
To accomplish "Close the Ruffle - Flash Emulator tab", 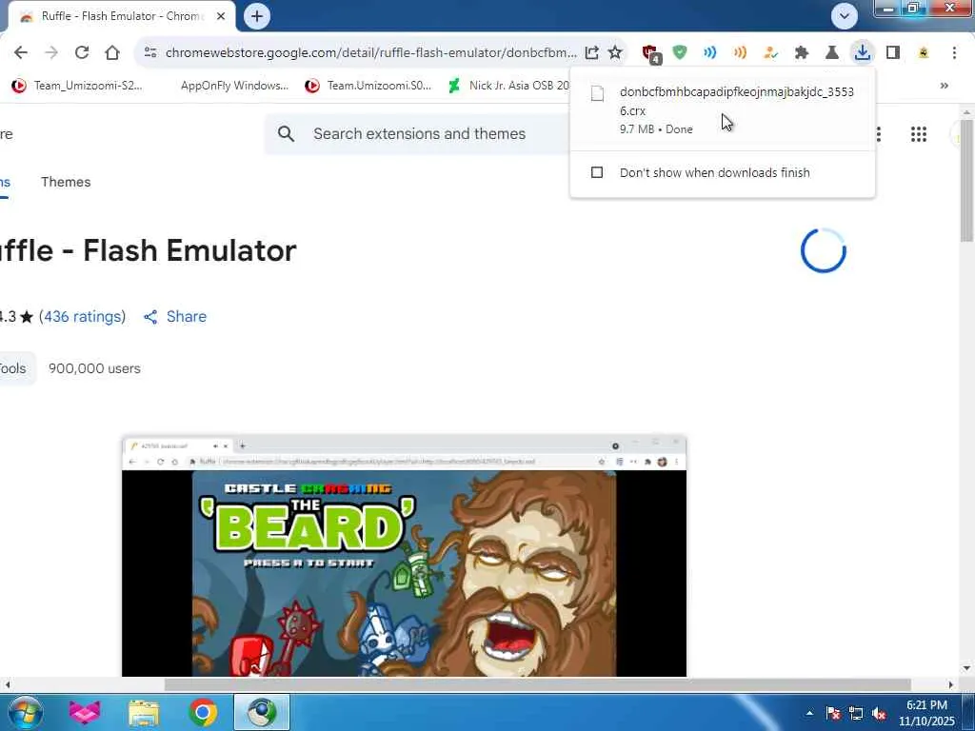I will click(x=221, y=16).
